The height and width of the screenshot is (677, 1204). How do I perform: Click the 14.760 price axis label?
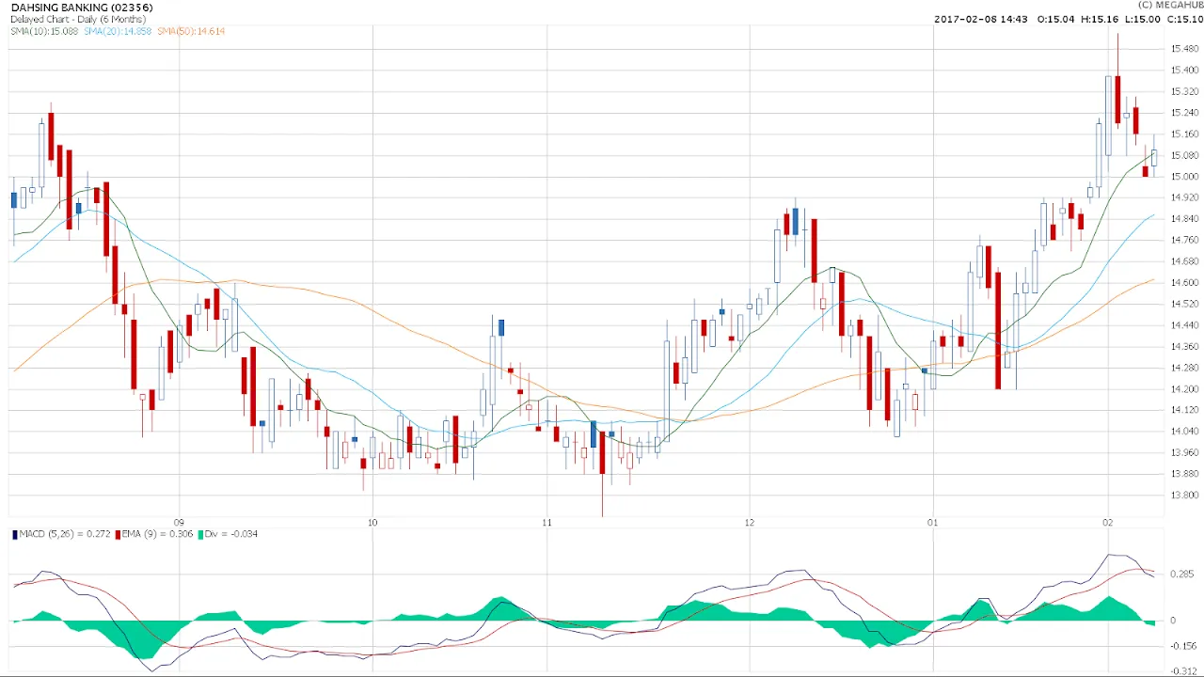pyautogui.click(x=1184, y=241)
